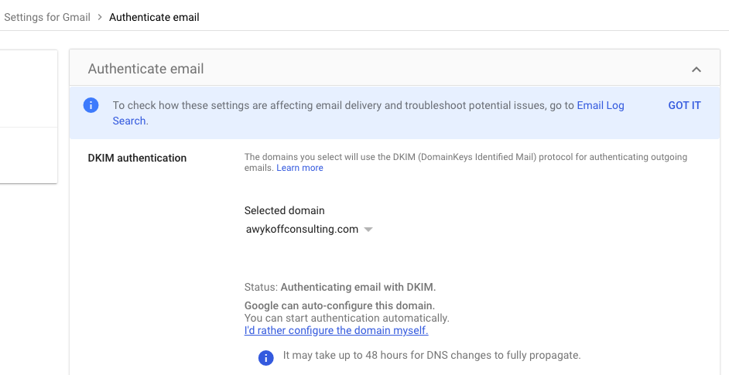Click the Authenticate email panel header title
This screenshot has width=729, height=375.
(x=145, y=69)
